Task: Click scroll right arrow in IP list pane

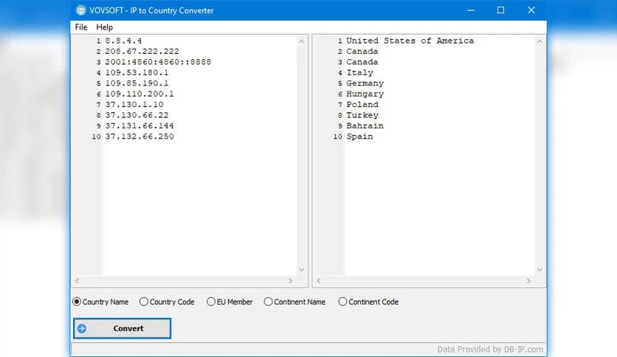Action: [x=290, y=281]
